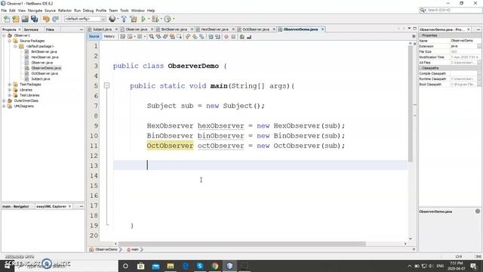Screen dimensions: 483x272
Task: Expand the Test Packages node
Action: point(10,84)
